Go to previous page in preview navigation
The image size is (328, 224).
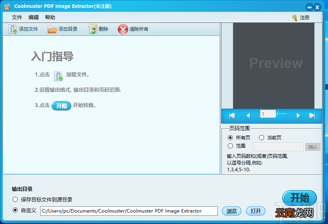[248, 116]
